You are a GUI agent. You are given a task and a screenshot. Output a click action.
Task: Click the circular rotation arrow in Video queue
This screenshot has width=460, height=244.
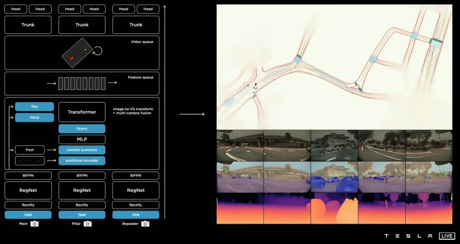97,51
